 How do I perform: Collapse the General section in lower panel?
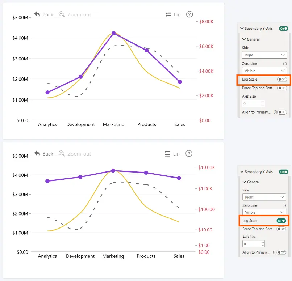coord(244,182)
